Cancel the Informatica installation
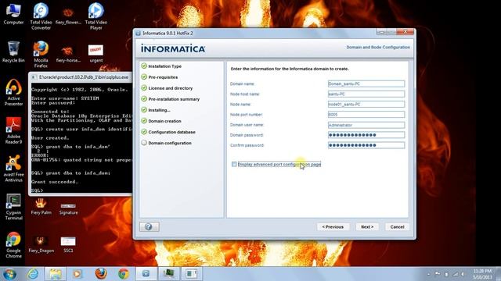 click(x=397, y=227)
